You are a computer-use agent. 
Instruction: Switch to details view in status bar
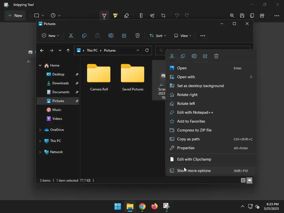tap(243, 180)
